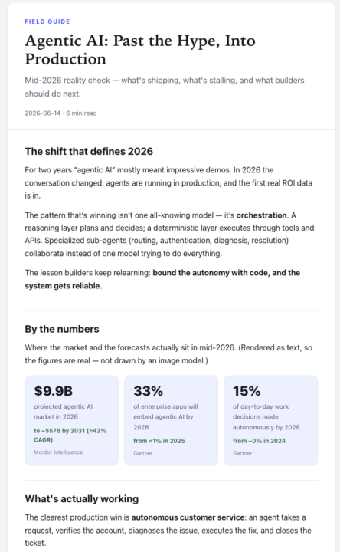Click the FIELD GUIDE category label
340x552 pixels.
pos(47,21)
